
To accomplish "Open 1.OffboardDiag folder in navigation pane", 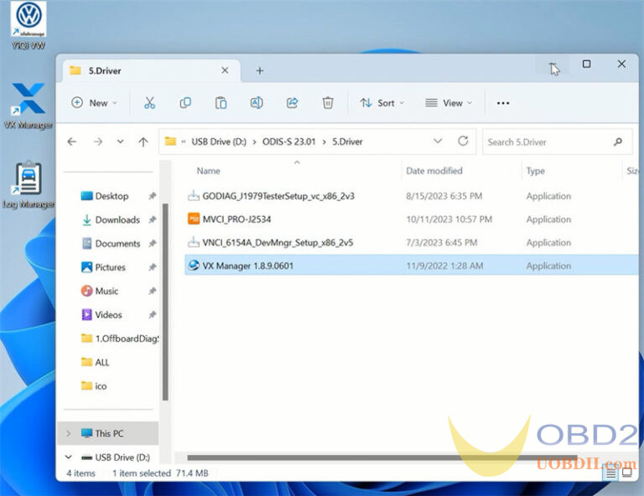I will [x=120, y=338].
